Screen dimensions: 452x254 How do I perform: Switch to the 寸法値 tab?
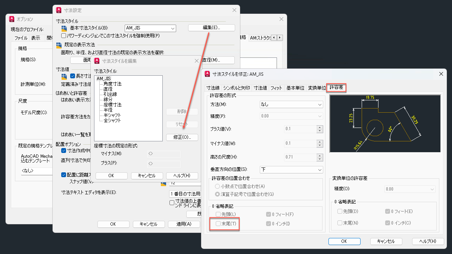pyautogui.click(x=260, y=88)
